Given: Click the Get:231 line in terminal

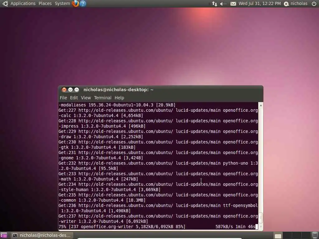Looking at the screenshot, I should [x=158, y=152].
